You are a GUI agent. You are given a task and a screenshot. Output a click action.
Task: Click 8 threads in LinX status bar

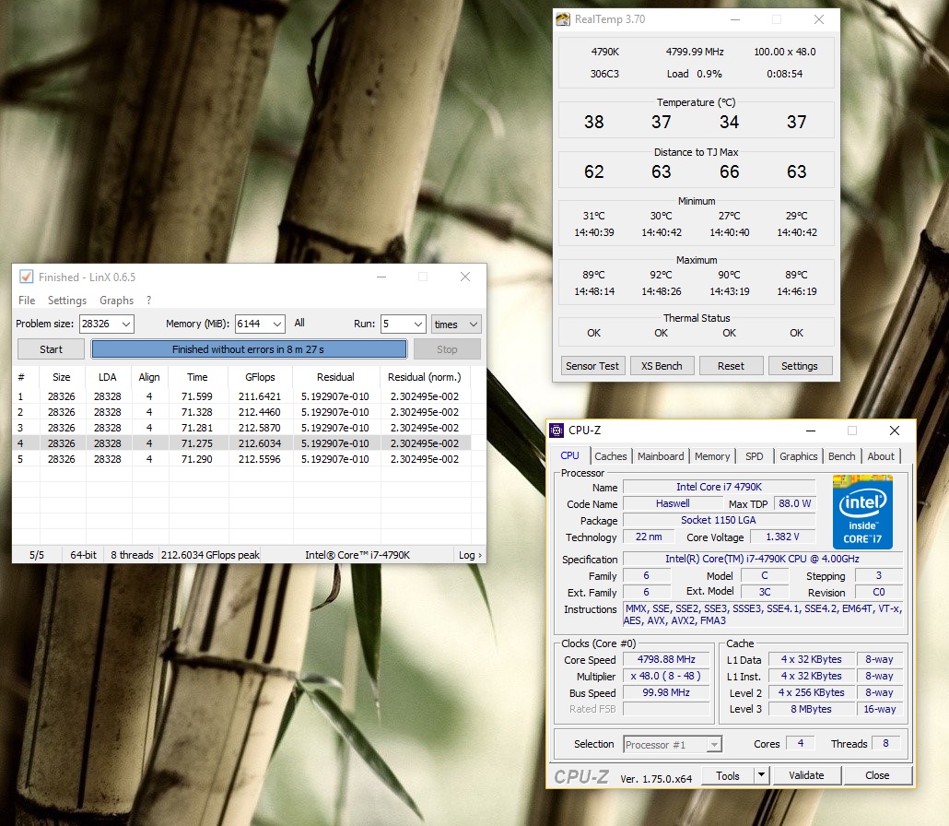[132, 555]
